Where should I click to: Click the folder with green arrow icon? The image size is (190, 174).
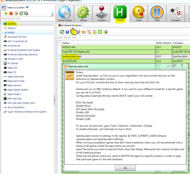click(x=106, y=32)
